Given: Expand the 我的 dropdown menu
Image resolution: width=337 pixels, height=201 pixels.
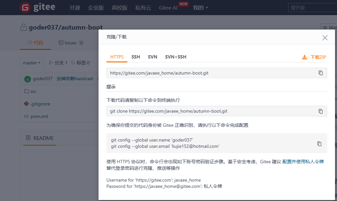Looking at the screenshot, I should 200,8.
